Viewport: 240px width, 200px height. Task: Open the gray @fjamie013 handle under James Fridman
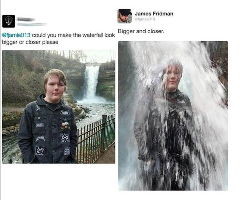tap(145, 19)
